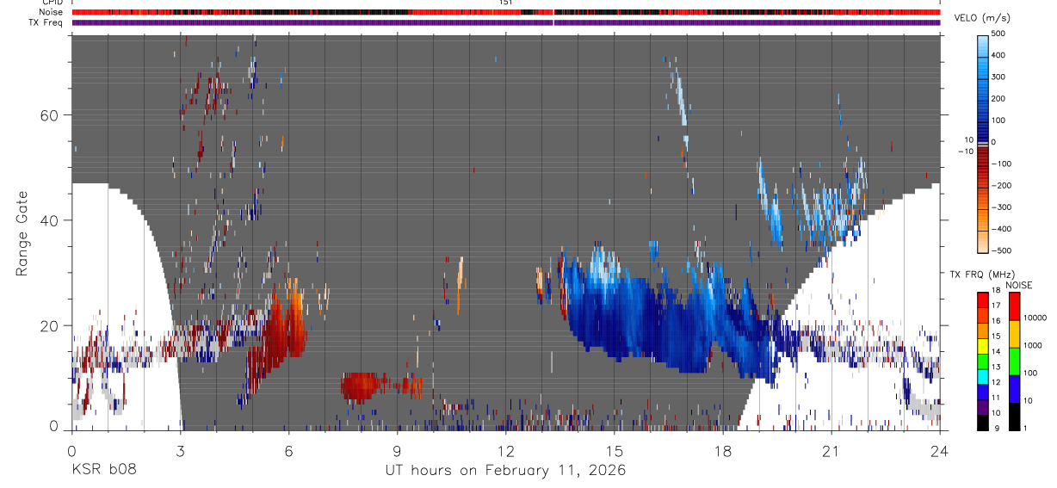Select x-axis tick label 18
Viewport: 1057px width, 488px height.
(x=723, y=451)
